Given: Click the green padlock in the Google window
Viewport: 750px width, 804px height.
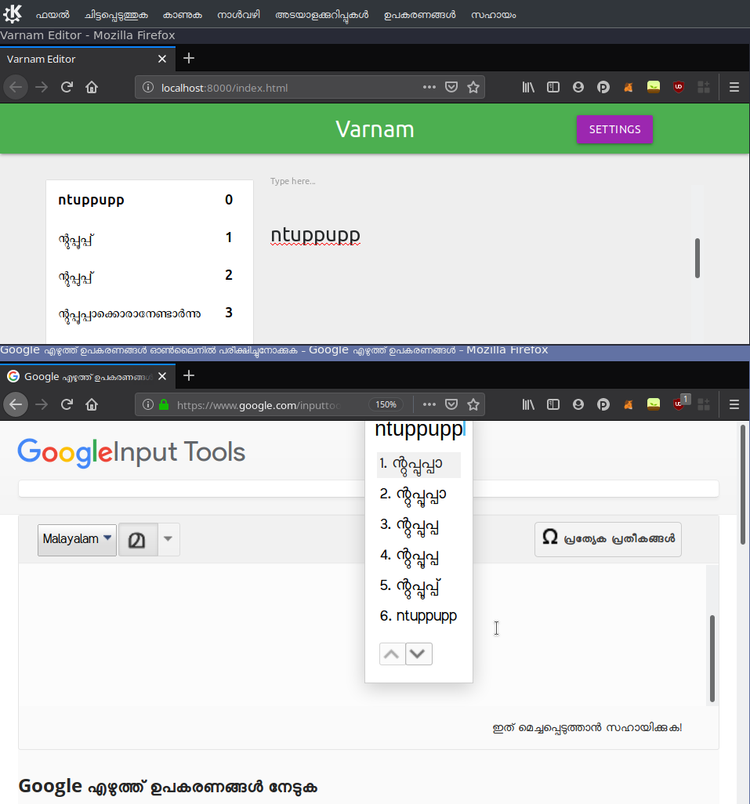Looking at the screenshot, I should click(164, 404).
